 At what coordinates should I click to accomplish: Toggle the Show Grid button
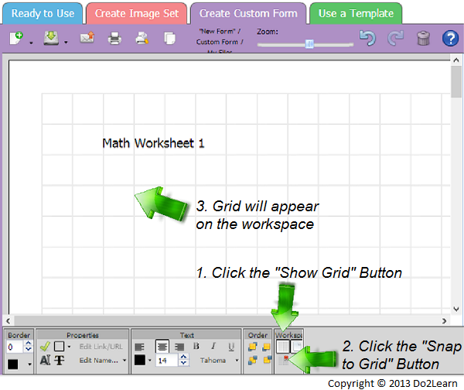pos(283,347)
